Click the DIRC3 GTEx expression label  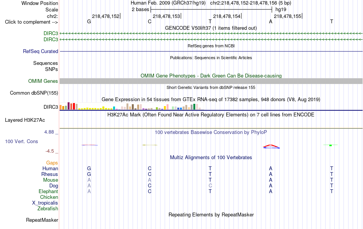[51, 107]
